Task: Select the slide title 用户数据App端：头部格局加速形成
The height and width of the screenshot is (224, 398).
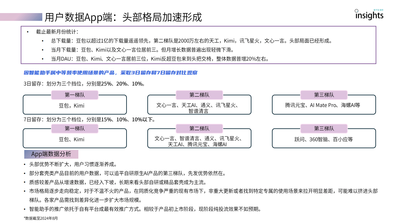Action: (123, 17)
